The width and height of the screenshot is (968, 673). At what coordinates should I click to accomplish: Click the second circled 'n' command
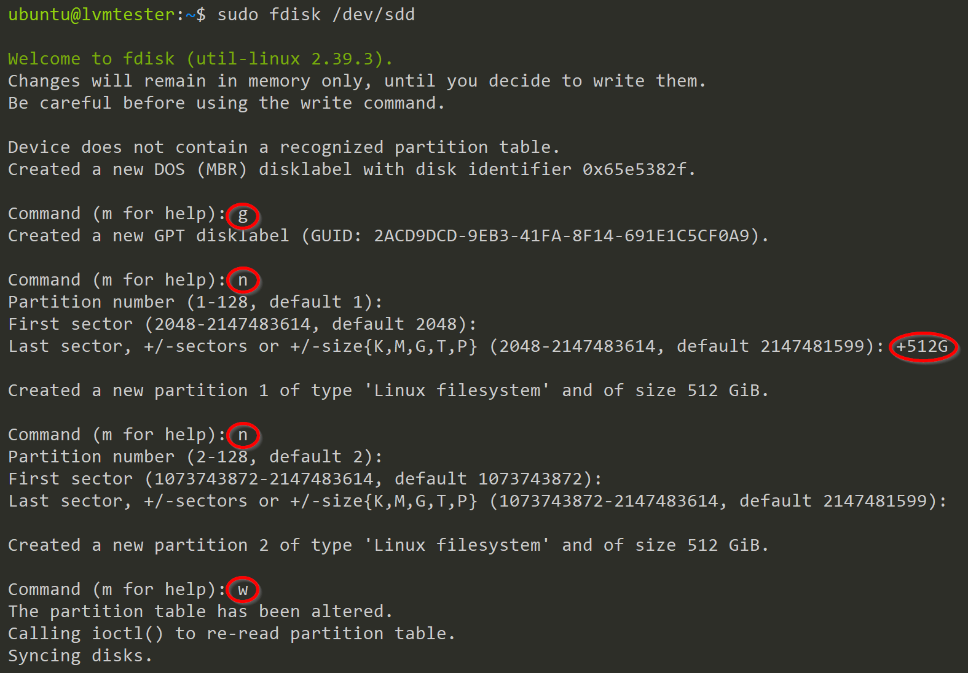point(243,435)
